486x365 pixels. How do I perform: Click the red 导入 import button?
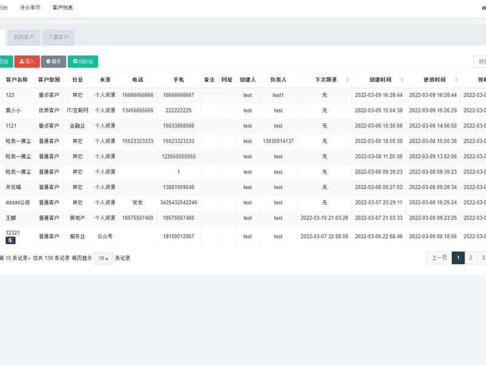pyautogui.click(x=27, y=61)
